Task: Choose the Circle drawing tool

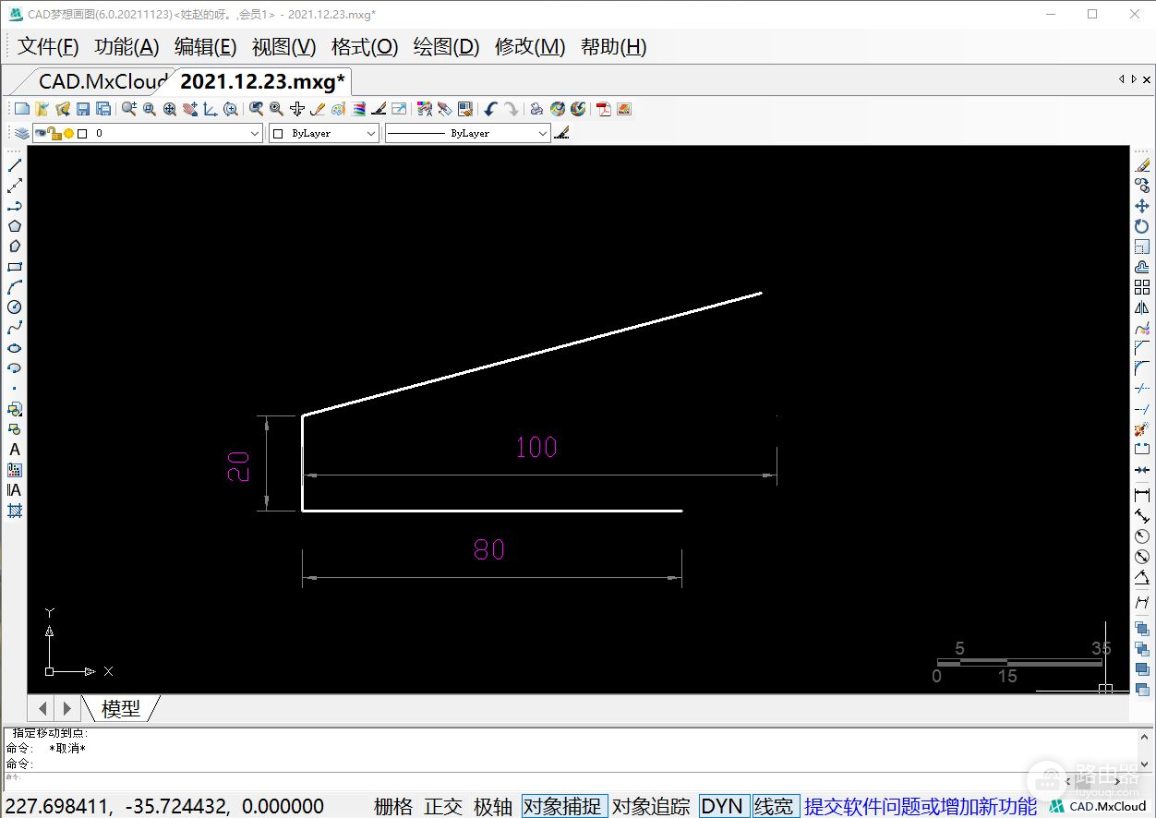Action: point(15,307)
